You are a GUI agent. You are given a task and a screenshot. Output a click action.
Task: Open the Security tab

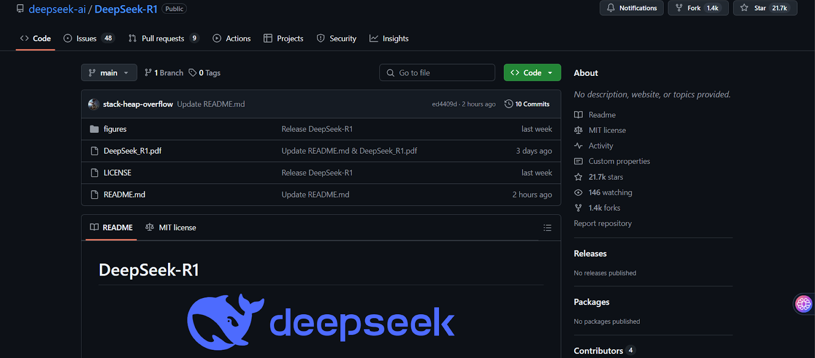[x=336, y=39]
